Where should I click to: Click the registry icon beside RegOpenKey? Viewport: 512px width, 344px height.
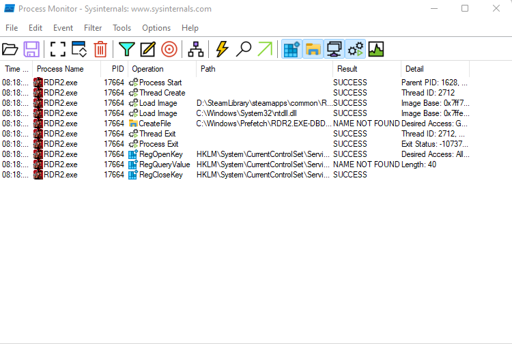pyautogui.click(x=133, y=154)
